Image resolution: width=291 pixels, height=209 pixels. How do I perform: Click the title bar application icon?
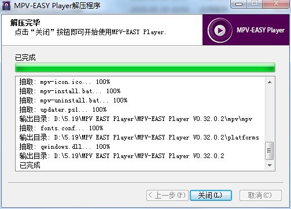(6, 5)
